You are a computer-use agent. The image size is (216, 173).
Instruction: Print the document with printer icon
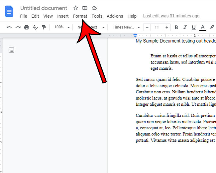pos(27,27)
